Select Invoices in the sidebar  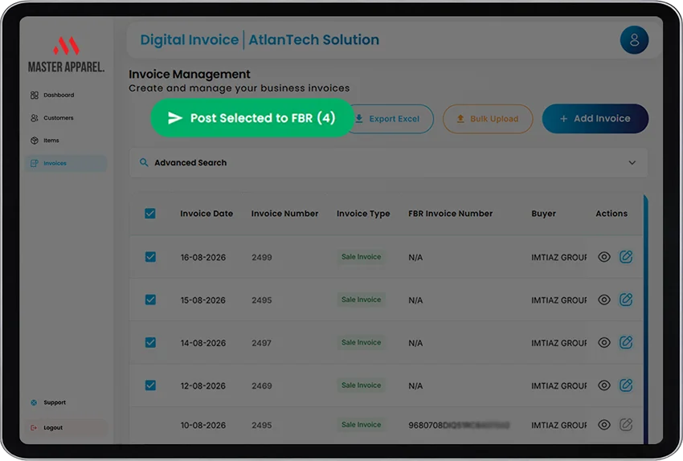(66, 163)
